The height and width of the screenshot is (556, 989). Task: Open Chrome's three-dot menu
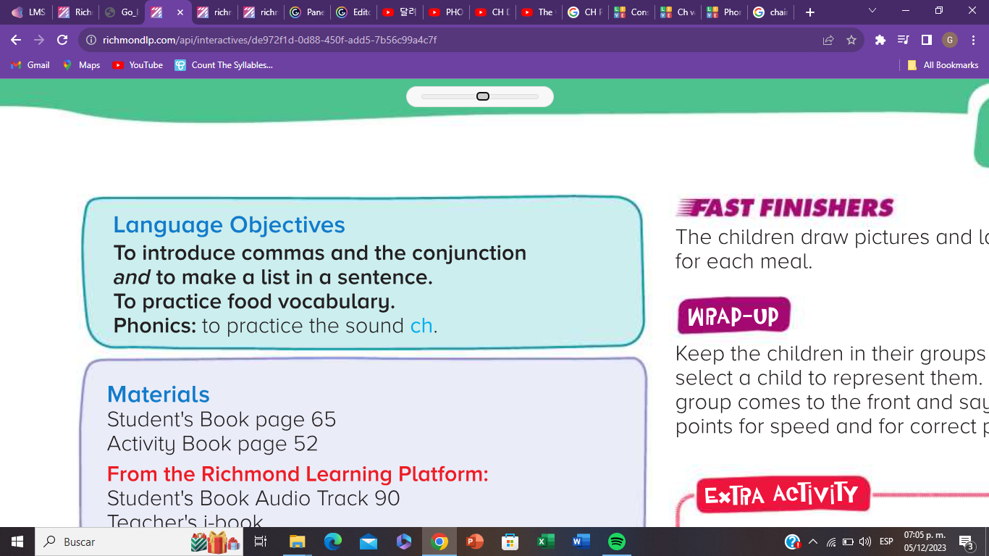point(972,41)
